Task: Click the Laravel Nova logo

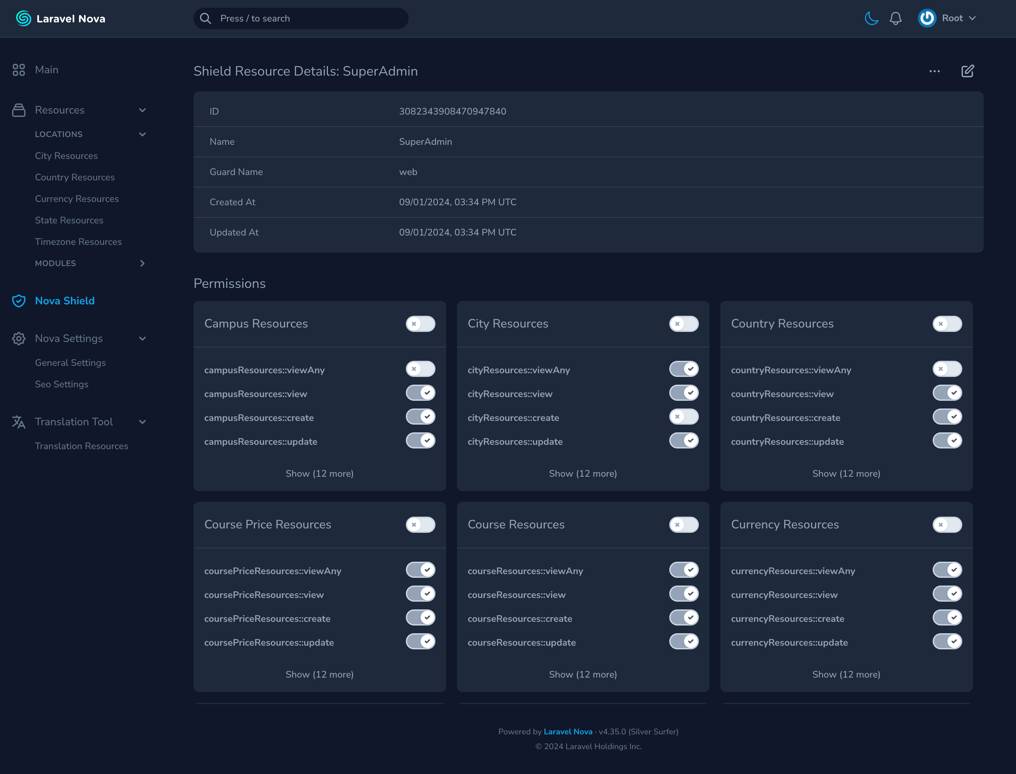Action: tap(60, 18)
